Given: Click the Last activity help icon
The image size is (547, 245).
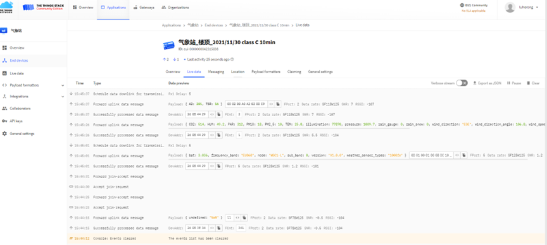Looking at the screenshot, I should [232, 59].
